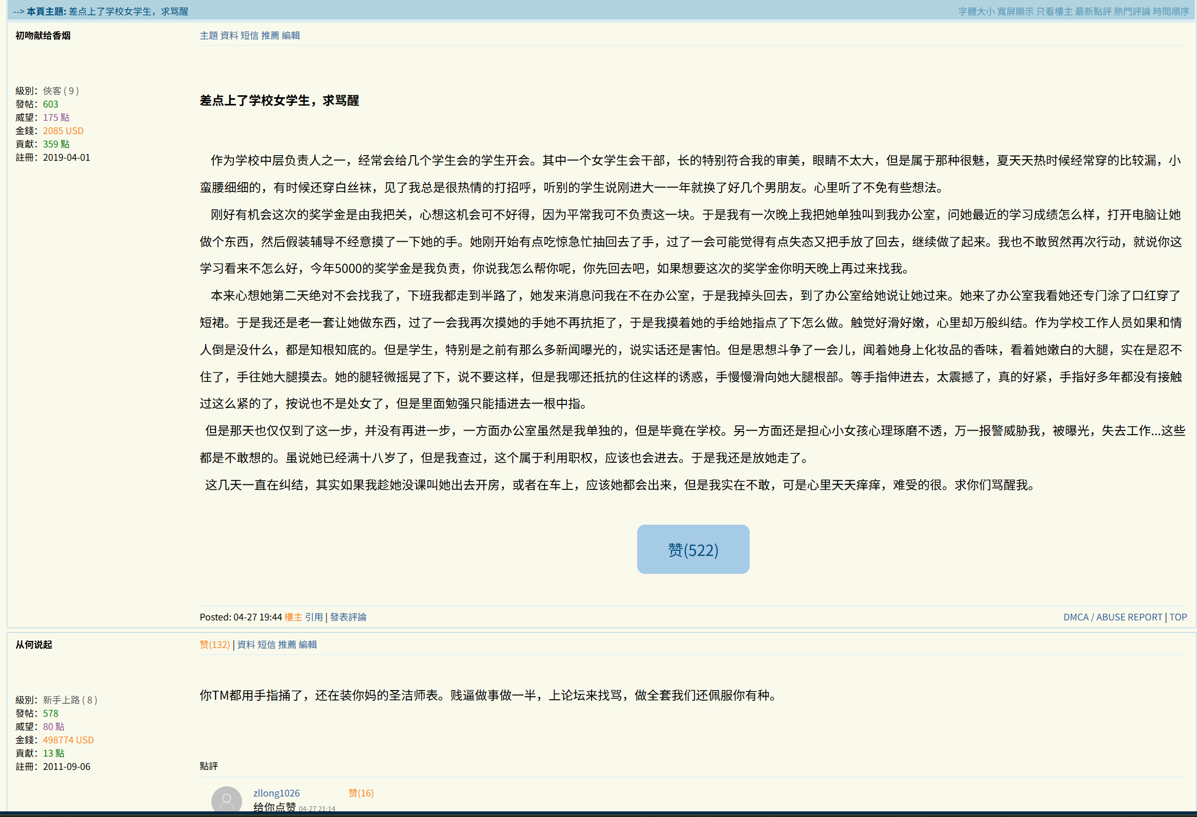Sort comments by 熱門評論
Image resolution: width=1197 pixels, height=817 pixels.
[x=1131, y=11]
